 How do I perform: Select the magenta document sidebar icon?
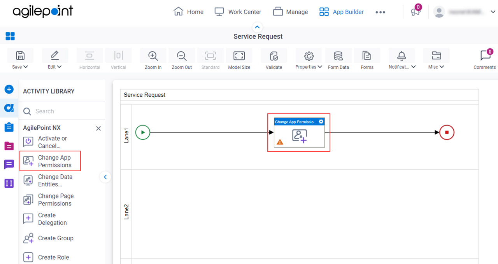pos(9,146)
